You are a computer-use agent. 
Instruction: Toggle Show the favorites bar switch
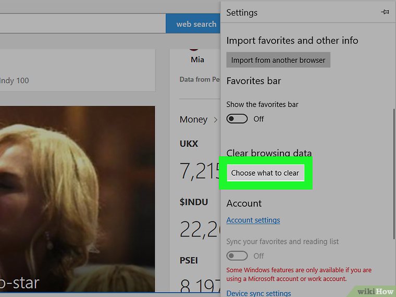point(237,119)
